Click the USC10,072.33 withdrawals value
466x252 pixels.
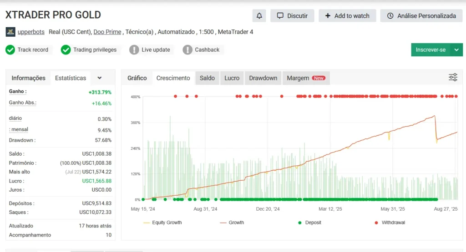pyautogui.click(x=96, y=212)
